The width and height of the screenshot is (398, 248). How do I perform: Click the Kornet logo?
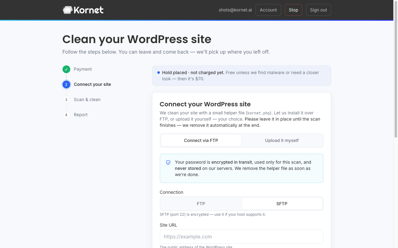(83, 10)
